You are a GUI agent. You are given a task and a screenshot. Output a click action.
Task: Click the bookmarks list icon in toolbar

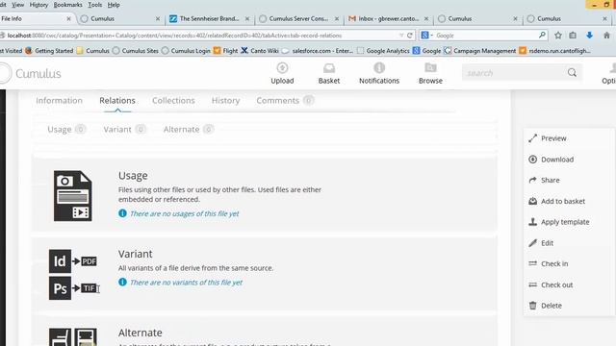point(573,36)
